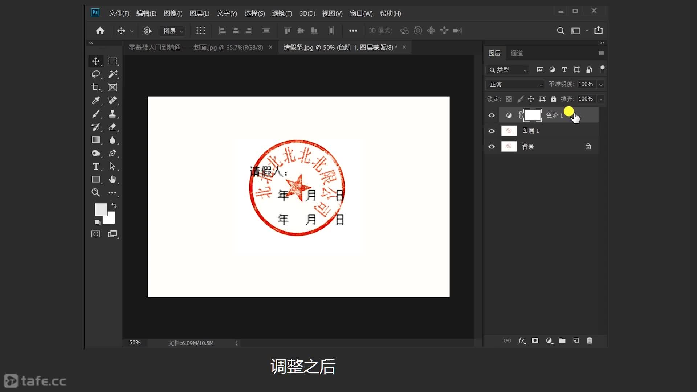This screenshot has height=392, width=697.
Task: Open the 图层 auto-select dropdown in options bar
Action: tap(173, 31)
